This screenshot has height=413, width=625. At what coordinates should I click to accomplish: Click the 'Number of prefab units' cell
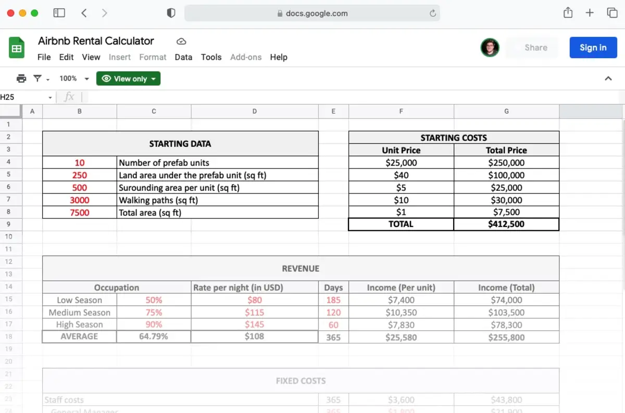(x=218, y=163)
